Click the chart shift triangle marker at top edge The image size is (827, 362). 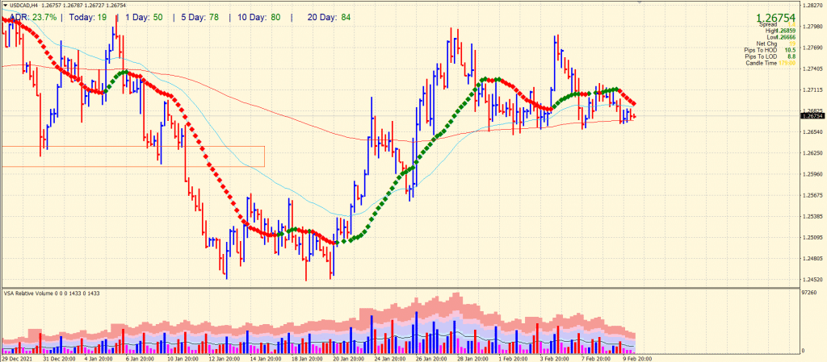pyautogui.click(x=640, y=2)
